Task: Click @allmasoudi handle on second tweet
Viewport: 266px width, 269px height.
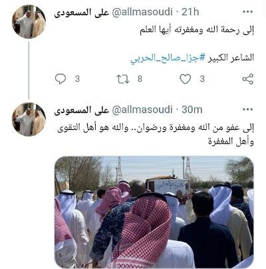Action: pos(142,109)
